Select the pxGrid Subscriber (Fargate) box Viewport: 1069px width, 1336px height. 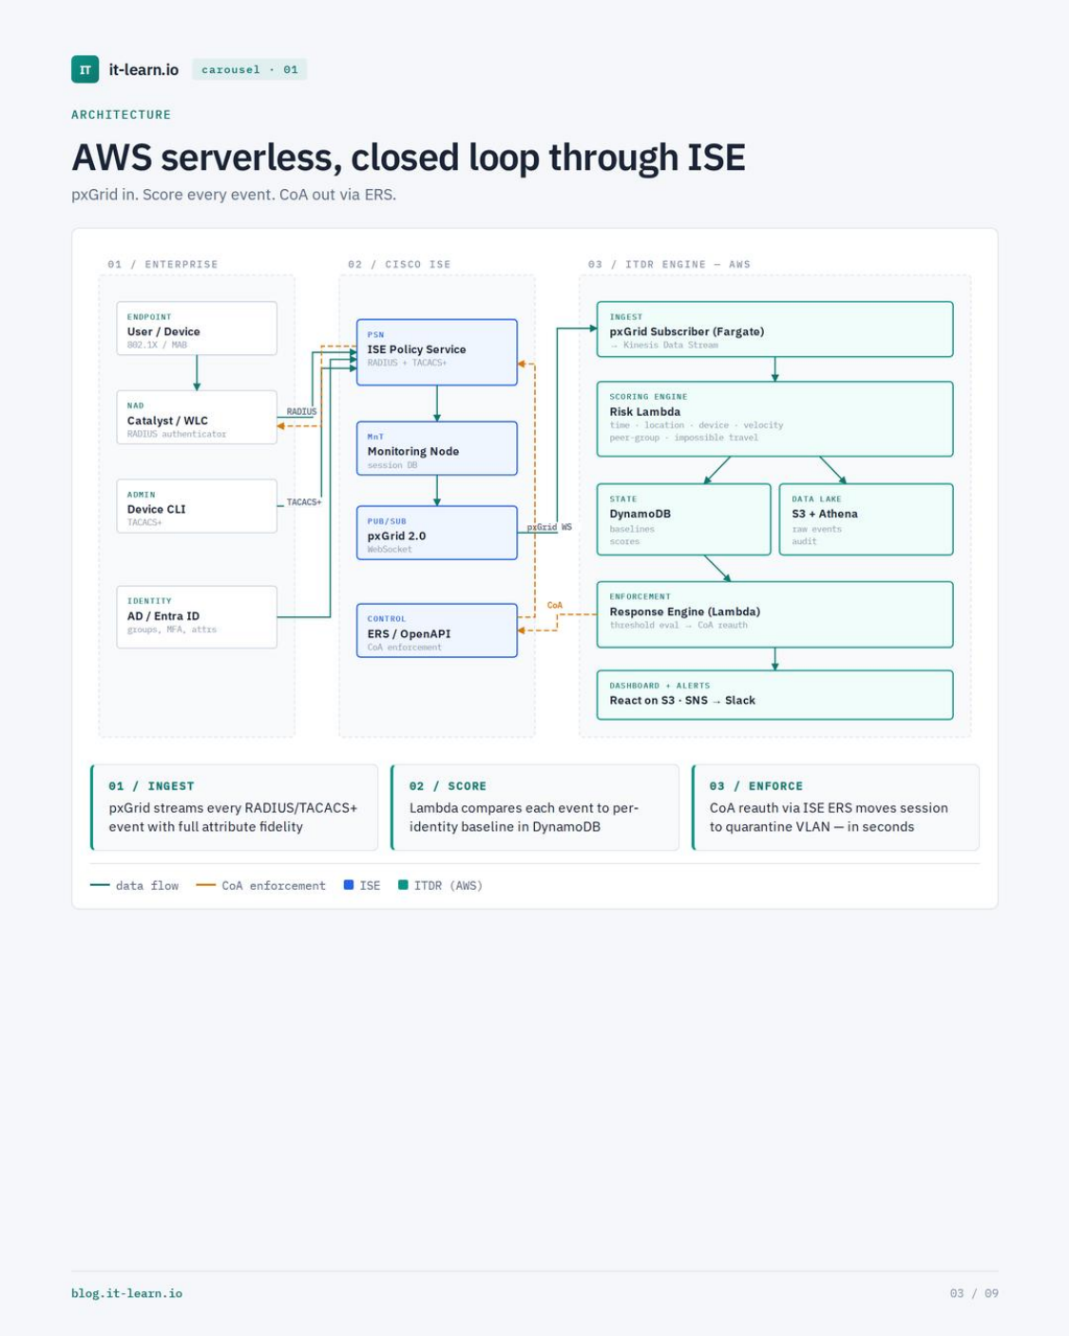point(775,329)
